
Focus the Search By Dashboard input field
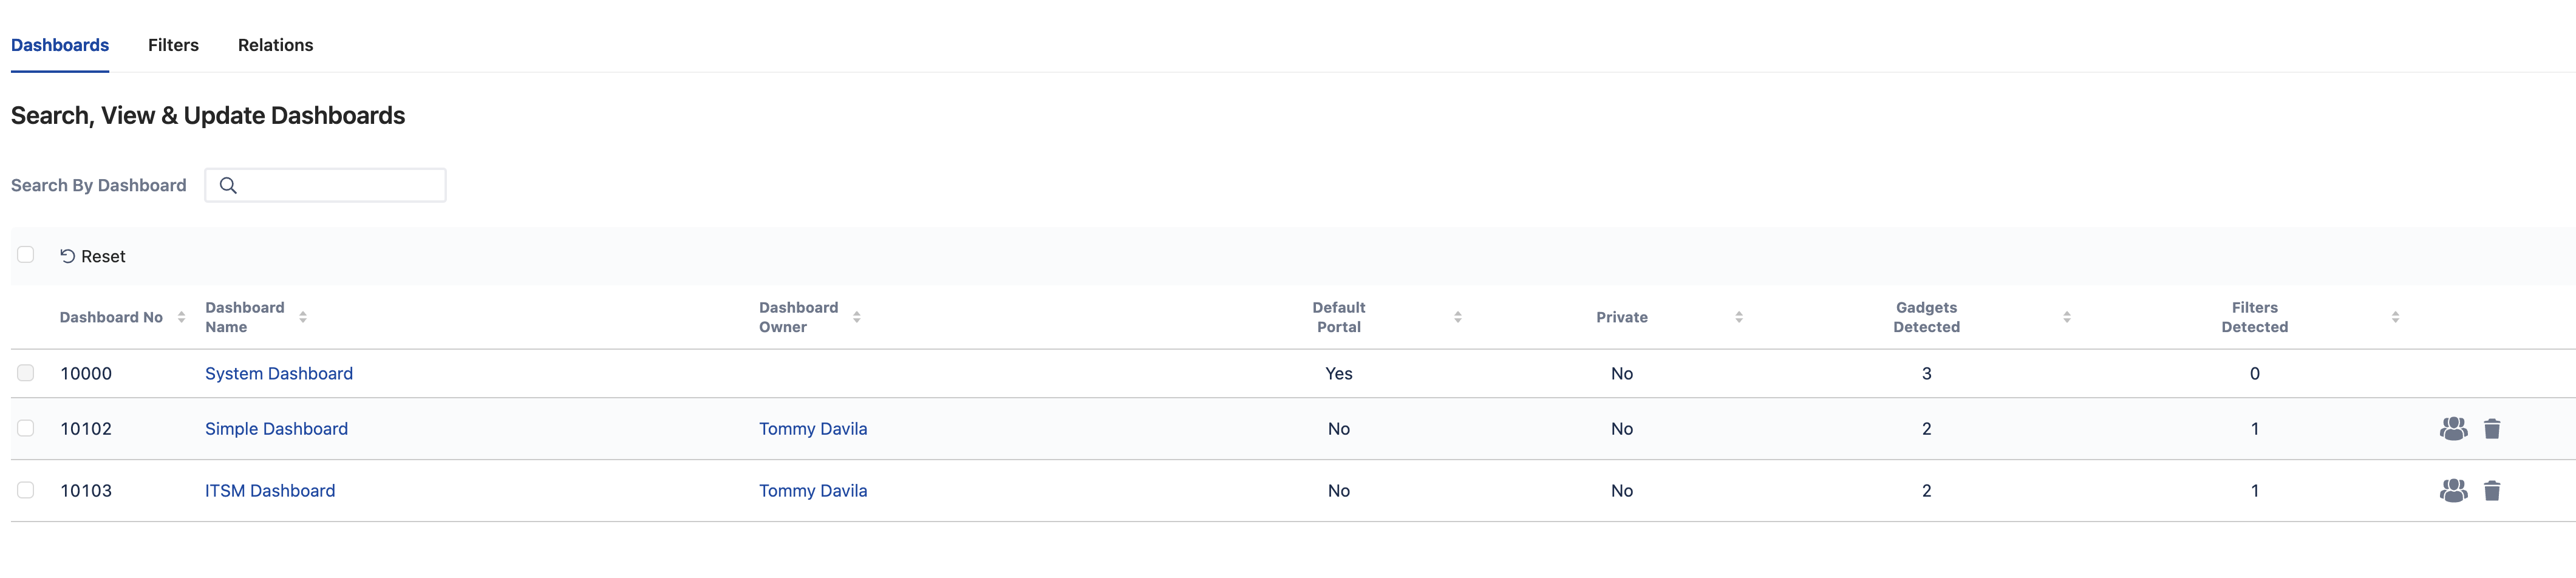326,185
